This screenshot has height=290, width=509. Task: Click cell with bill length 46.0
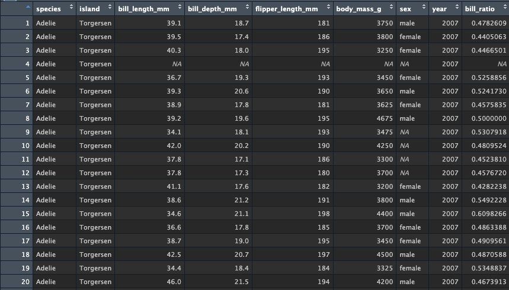click(x=150, y=282)
